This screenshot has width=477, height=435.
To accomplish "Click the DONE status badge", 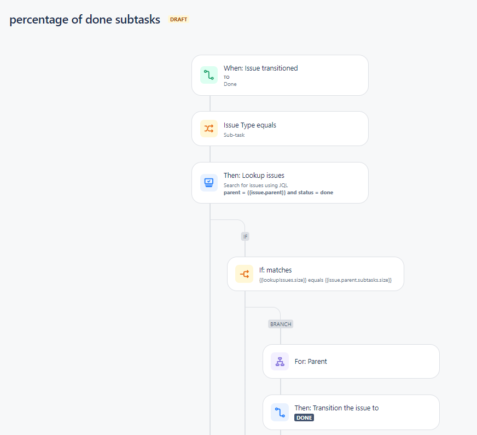I will coord(304,417).
